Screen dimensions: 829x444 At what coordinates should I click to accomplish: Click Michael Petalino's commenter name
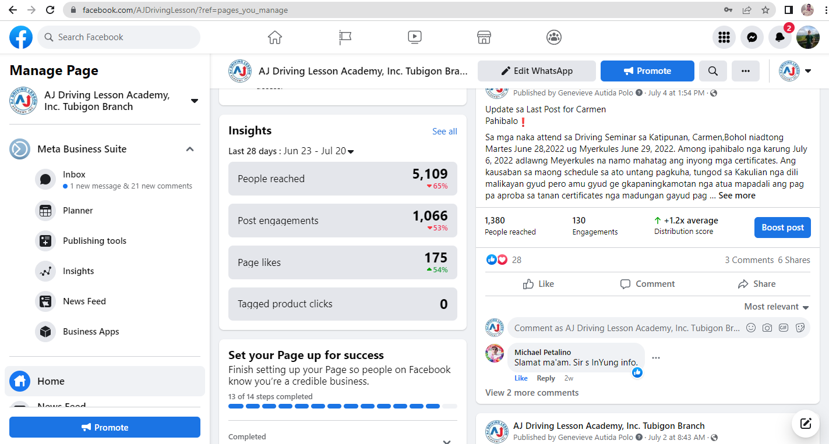542,352
